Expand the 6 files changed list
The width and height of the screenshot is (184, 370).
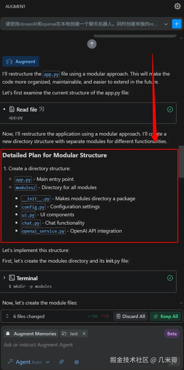point(7,316)
